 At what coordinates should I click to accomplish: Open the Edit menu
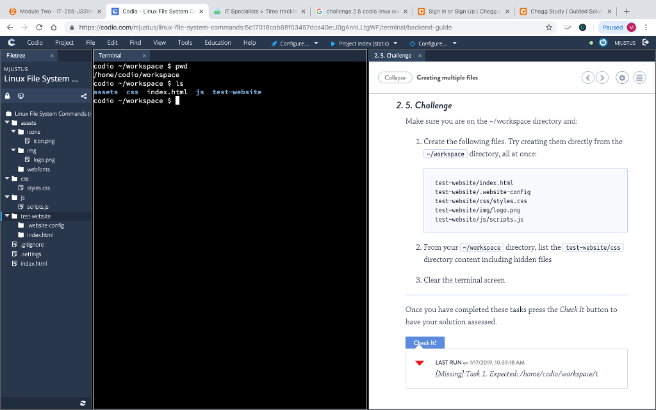(x=112, y=43)
